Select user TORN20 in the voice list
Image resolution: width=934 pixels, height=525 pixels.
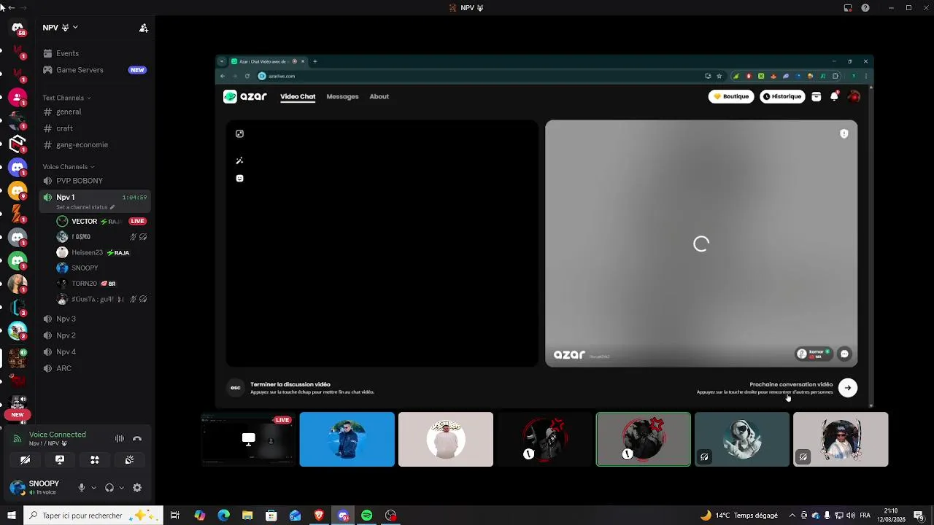(x=101, y=283)
